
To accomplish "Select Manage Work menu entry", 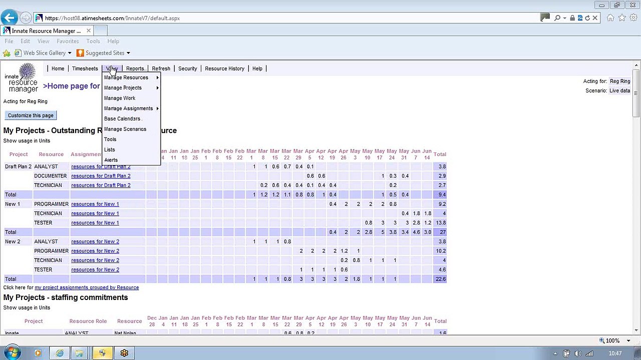I will (131, 98).
